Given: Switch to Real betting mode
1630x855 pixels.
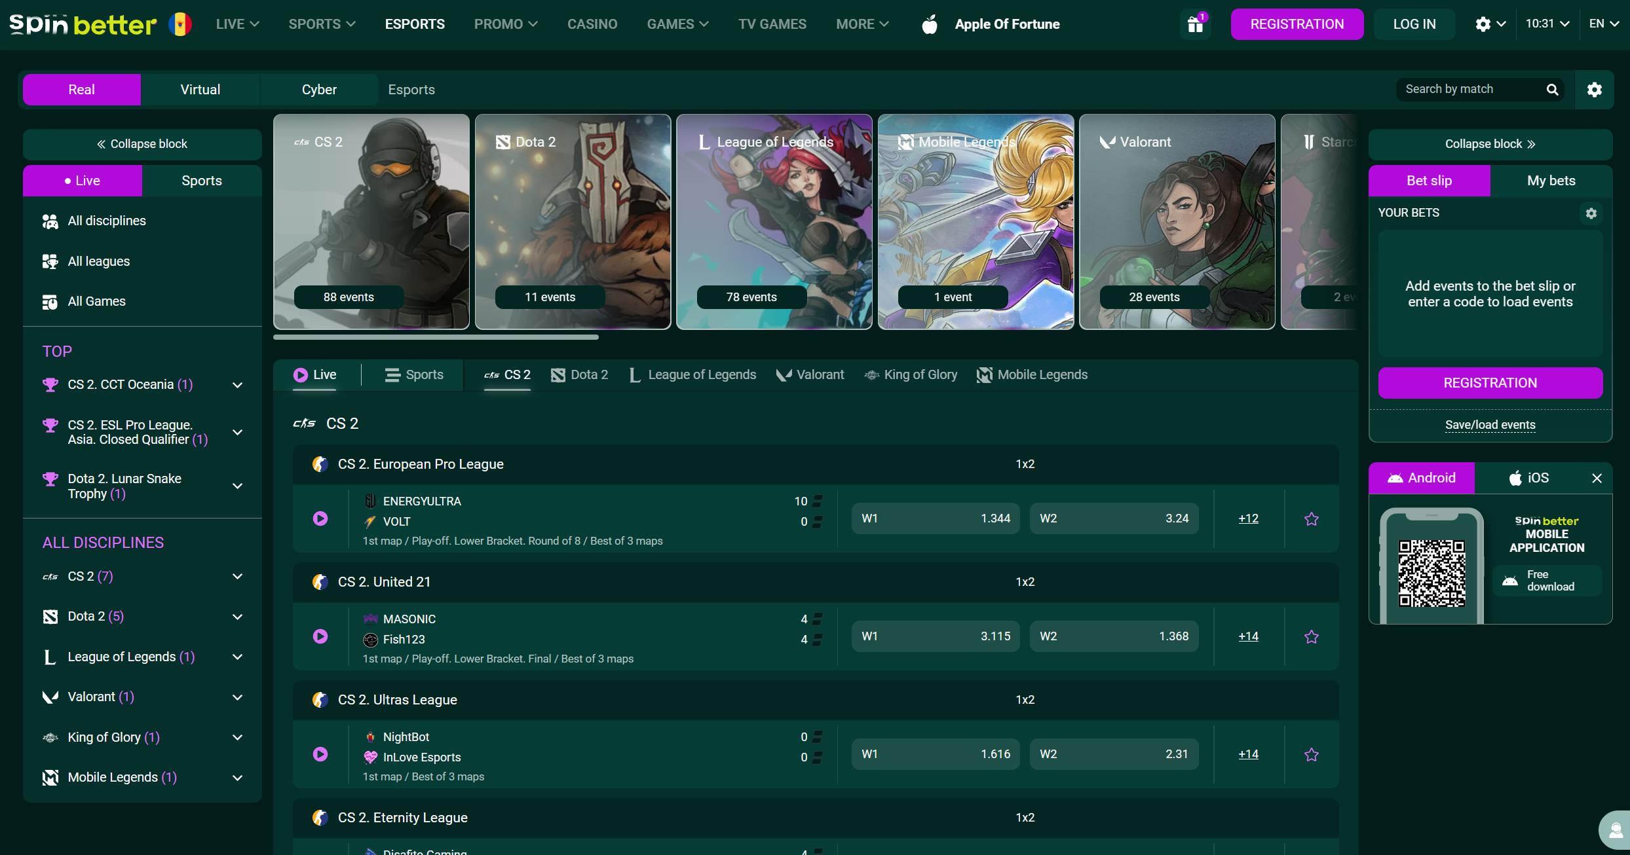Looking at the screenshot, I should [82, 90].
